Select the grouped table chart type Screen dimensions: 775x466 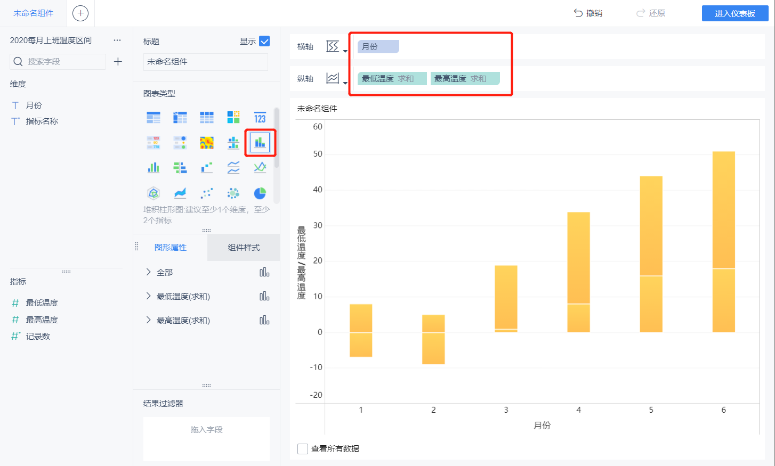154,118
